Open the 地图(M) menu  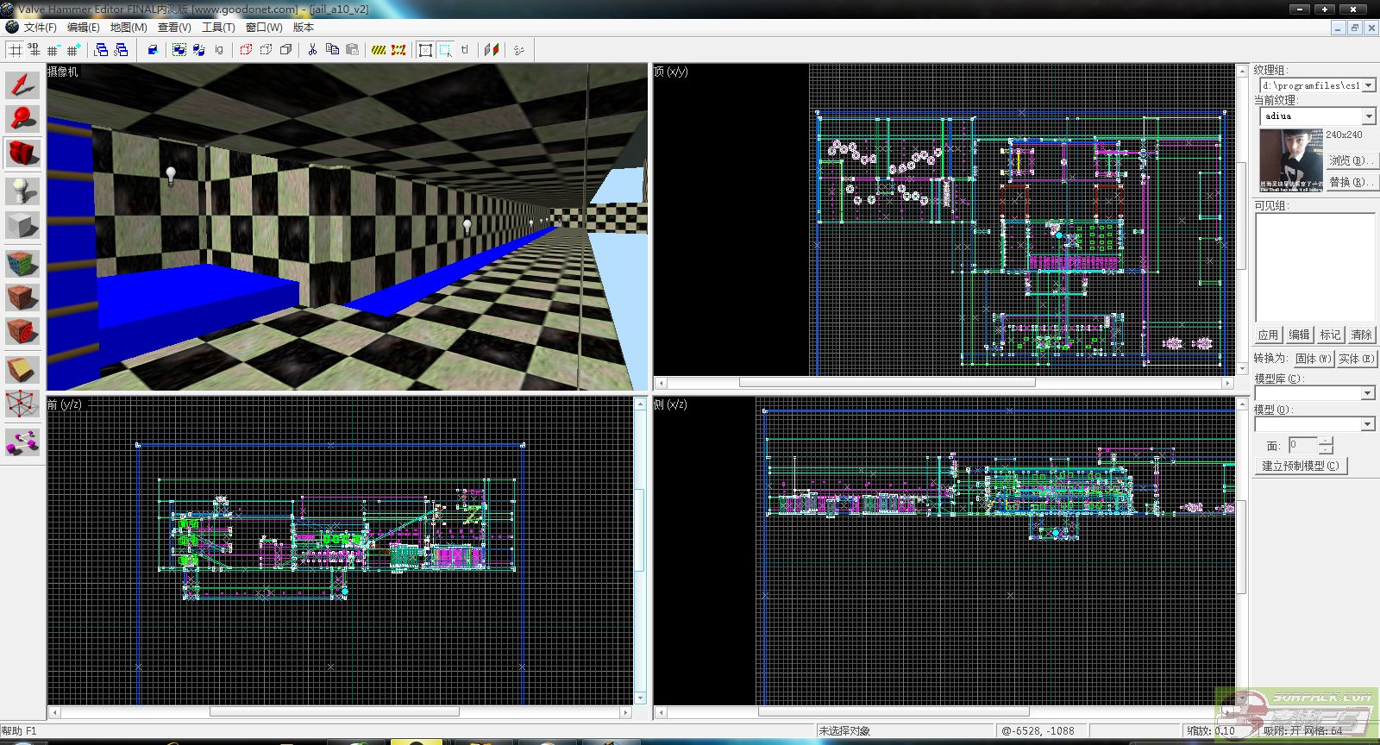[x=129, y=28]
